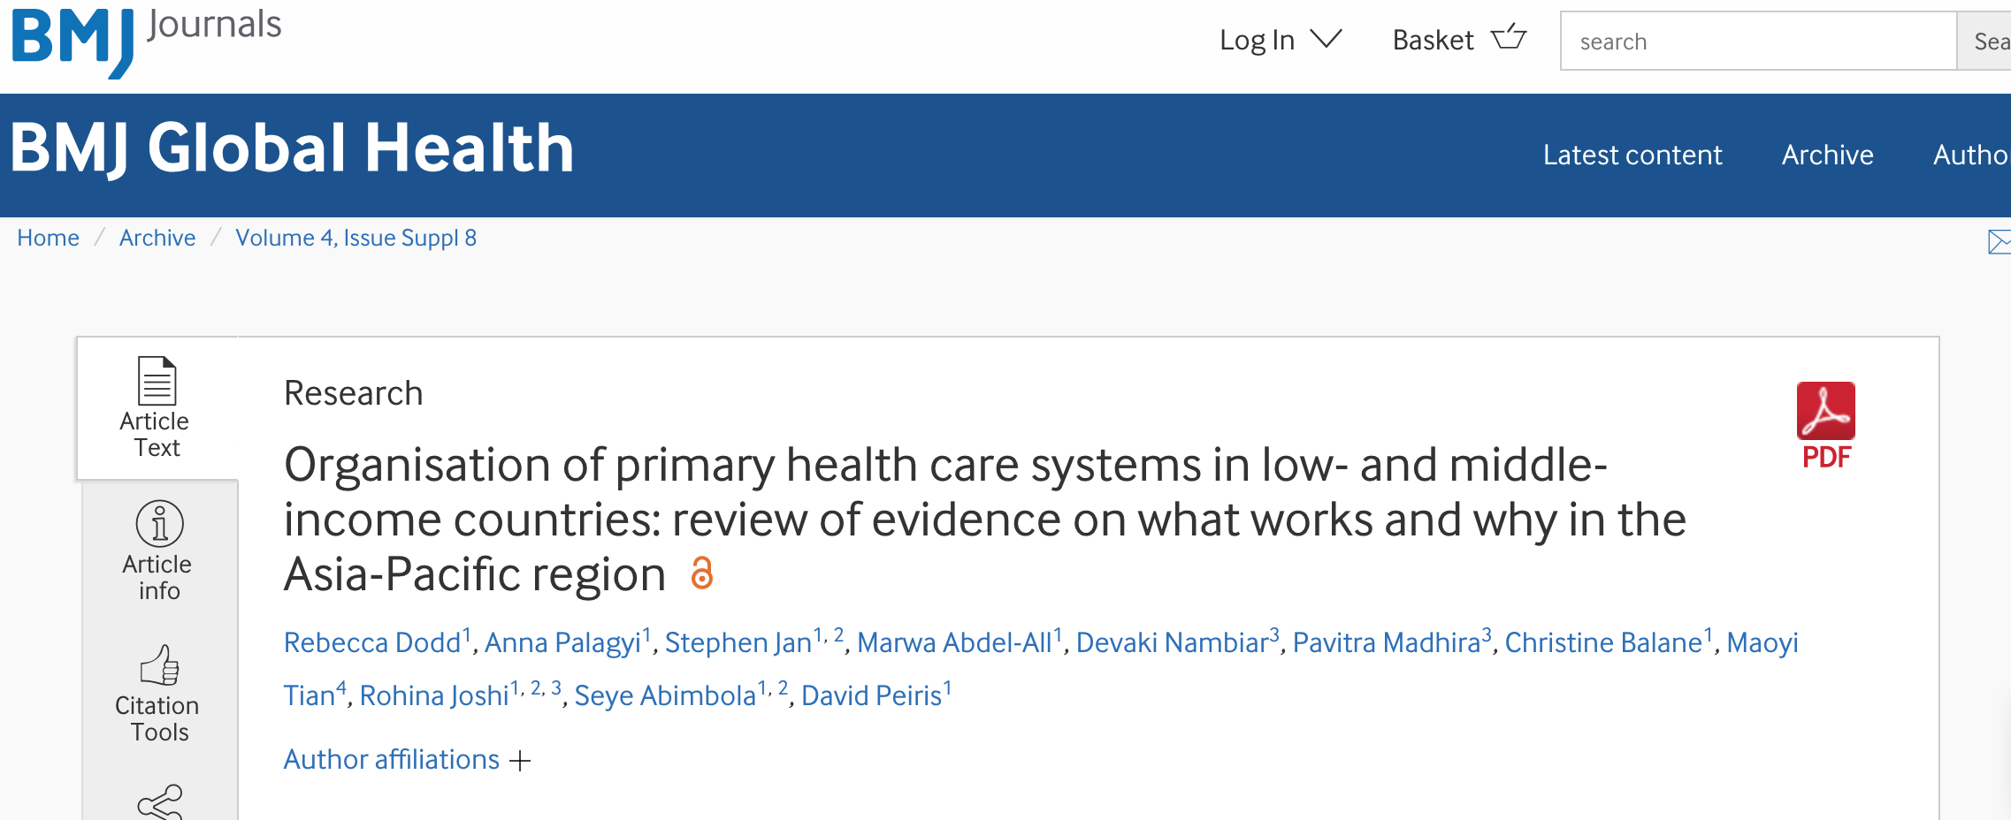Open Volume 4, Issue Suppl 8 link
The height and width of the screenshot is (820, 2011).
pos(356,238)
